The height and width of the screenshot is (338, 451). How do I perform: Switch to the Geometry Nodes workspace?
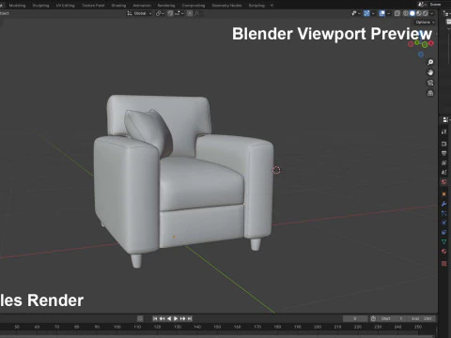point(226,6)
